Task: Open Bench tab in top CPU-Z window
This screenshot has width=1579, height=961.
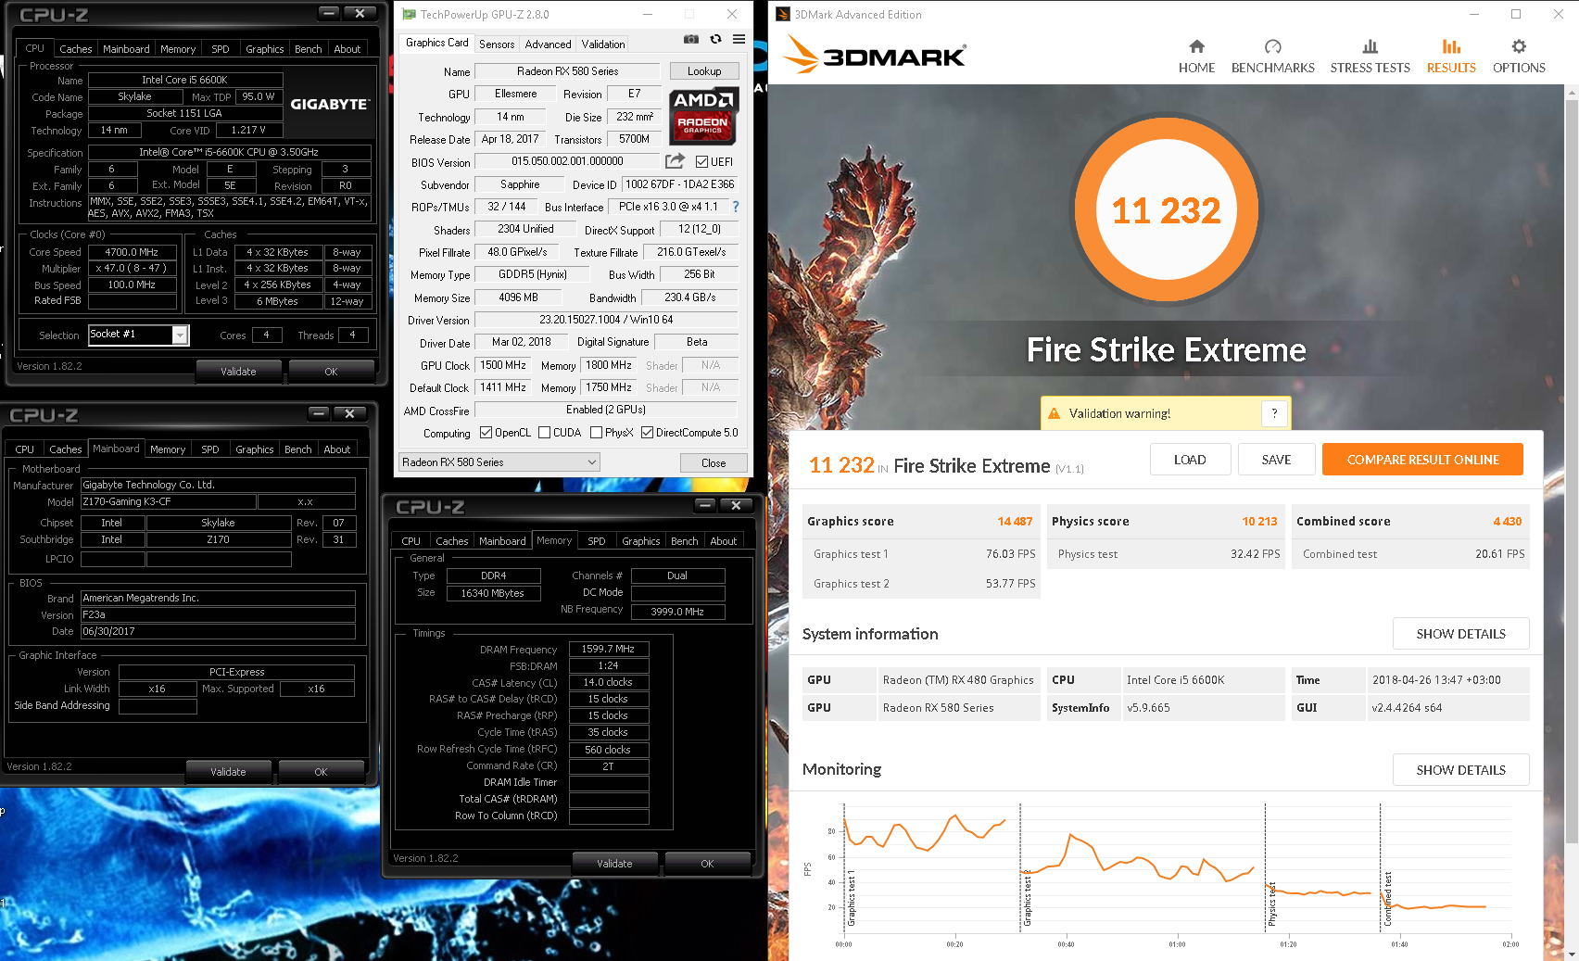Action: point(309,49)
